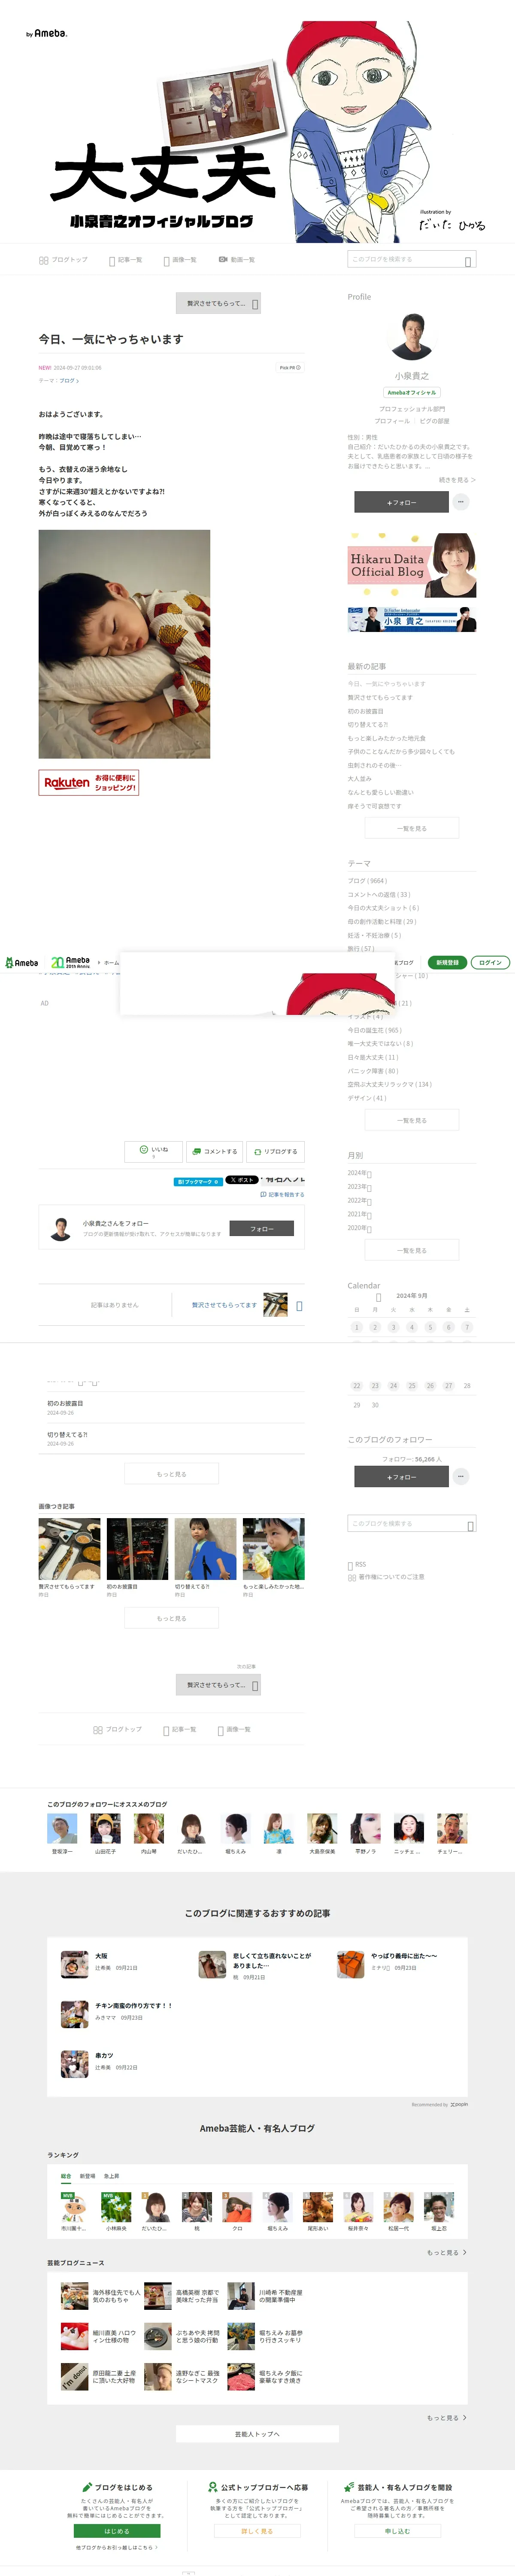Click the リブログする button

[x=275, y=1151]
